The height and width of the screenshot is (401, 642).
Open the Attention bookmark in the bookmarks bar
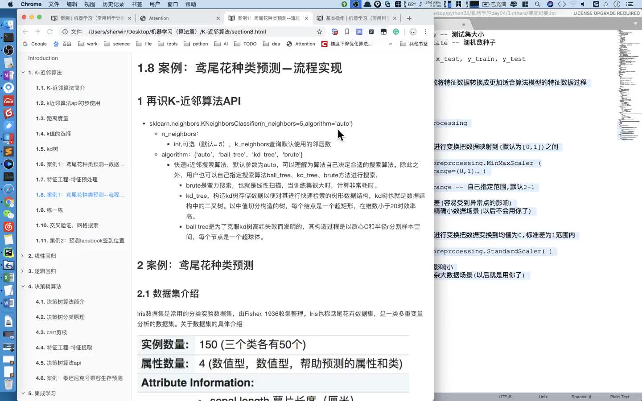point(301,44)
